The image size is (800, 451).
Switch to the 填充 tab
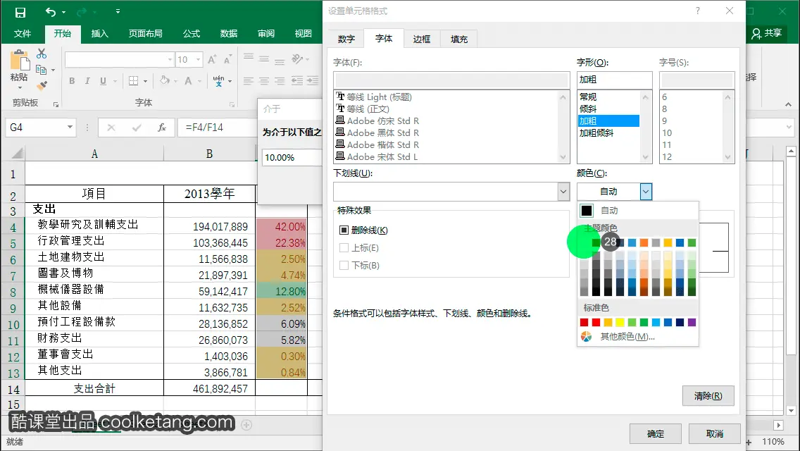[459, 39]
